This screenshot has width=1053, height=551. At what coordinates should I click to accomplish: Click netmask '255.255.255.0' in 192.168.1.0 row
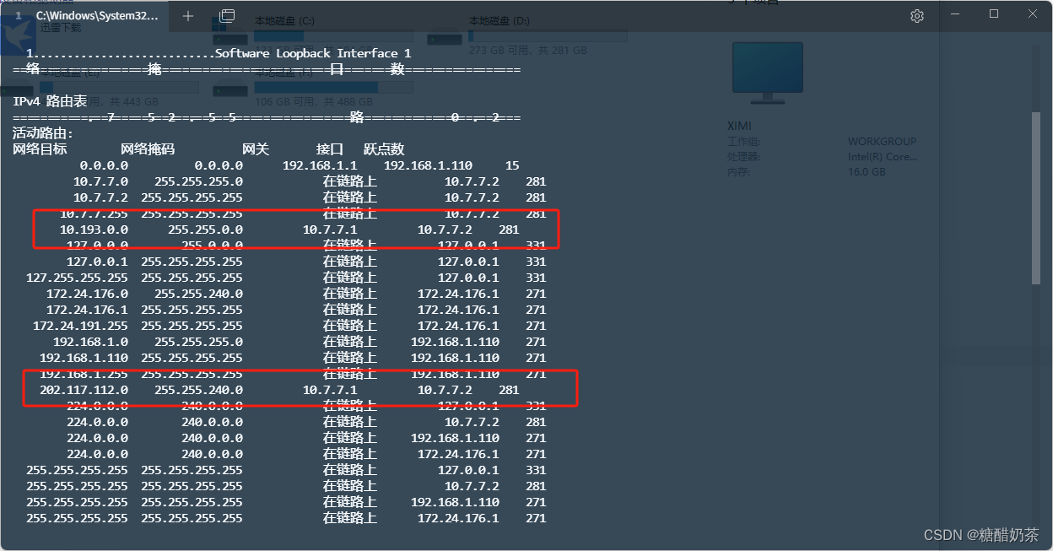(x=198, y=342)
